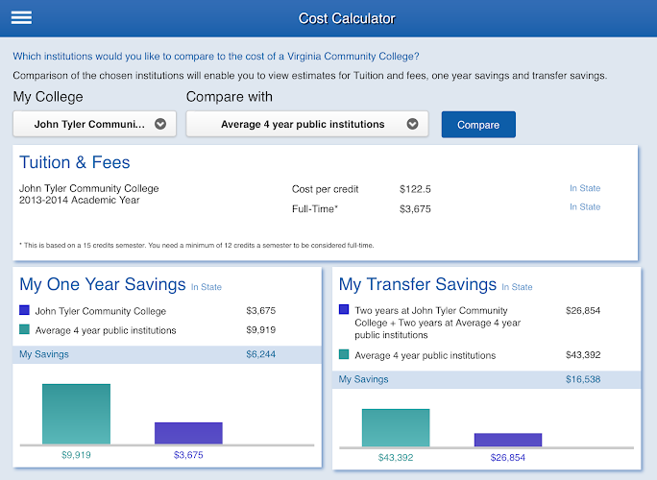Click blue swatch for John Tyler Community College
This screenshot has width=657, height=480.
click(25, 311)
